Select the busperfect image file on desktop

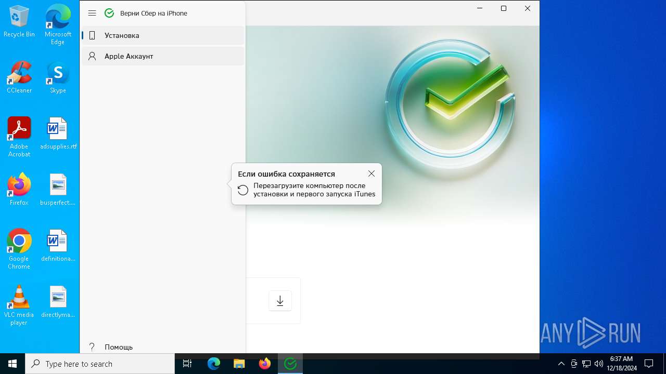(x=58, y=190)
